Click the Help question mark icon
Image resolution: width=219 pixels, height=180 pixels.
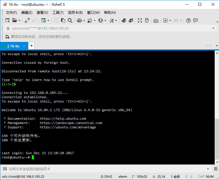188,21
